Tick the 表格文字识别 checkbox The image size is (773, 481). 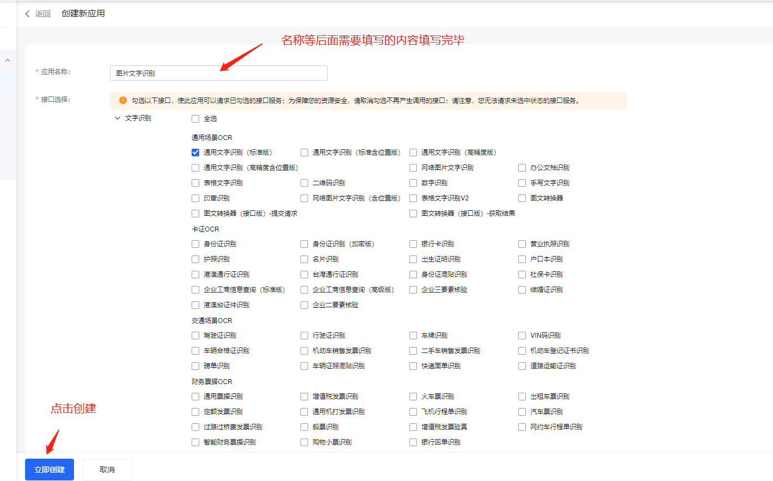[x=195, y=183]
